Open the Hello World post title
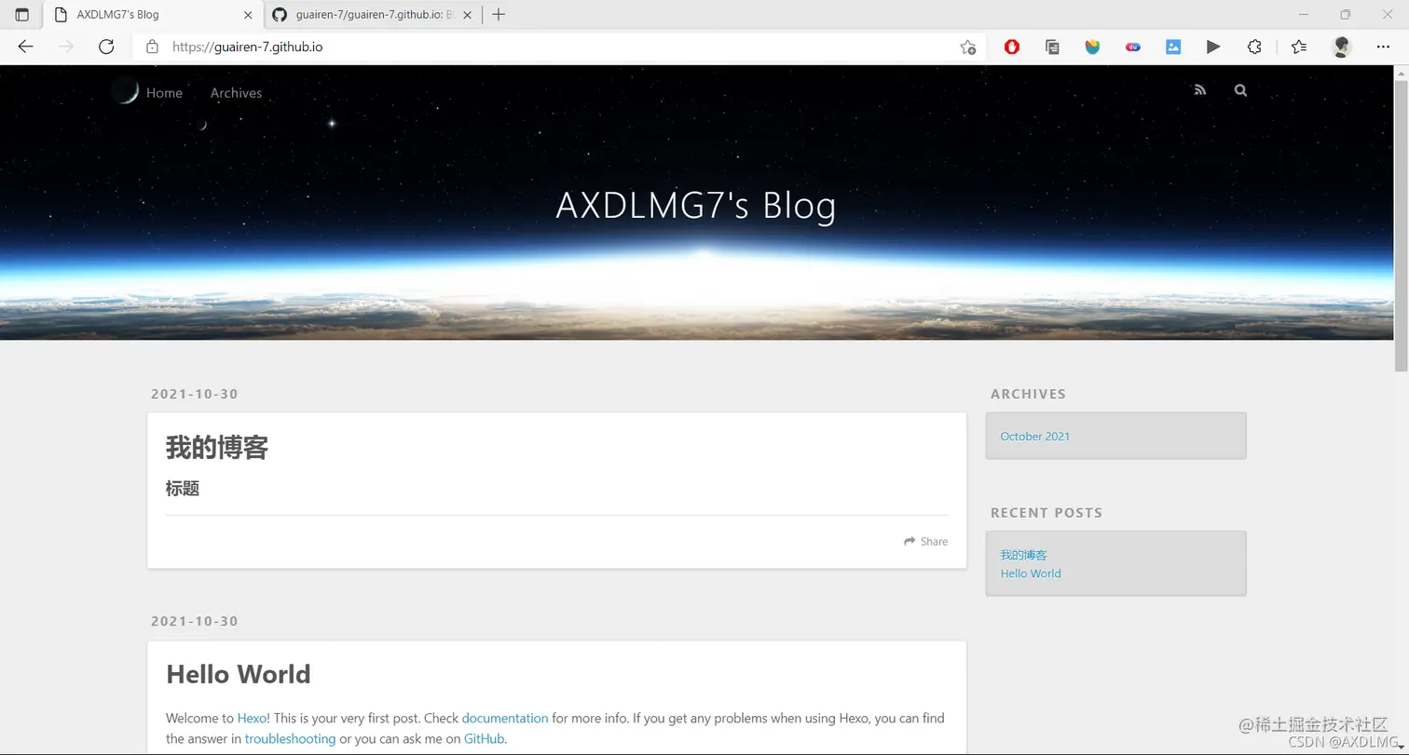 (239, 674)
